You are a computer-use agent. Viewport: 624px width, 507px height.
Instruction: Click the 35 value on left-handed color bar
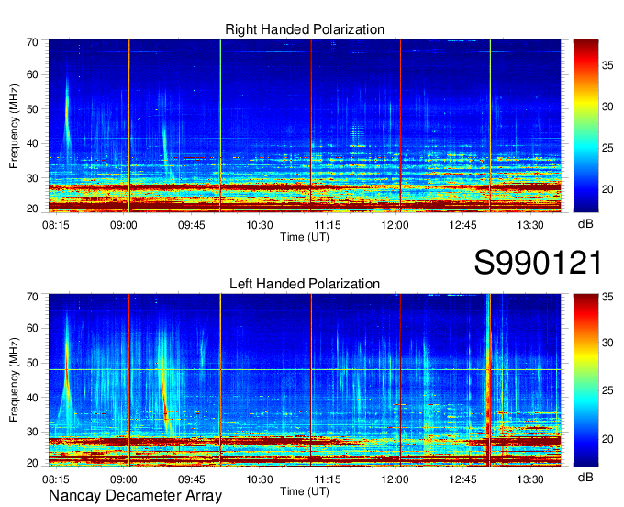(607, 297)
